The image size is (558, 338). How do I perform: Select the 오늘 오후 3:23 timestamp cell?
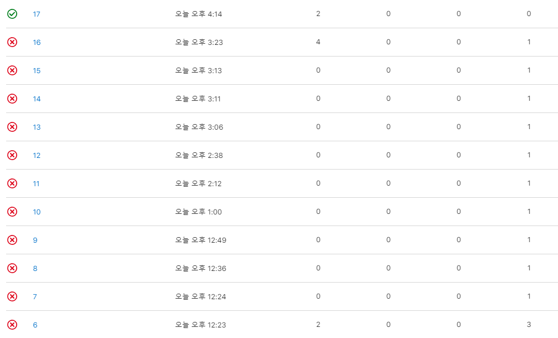pyautogui.click(x=199, y=42)
